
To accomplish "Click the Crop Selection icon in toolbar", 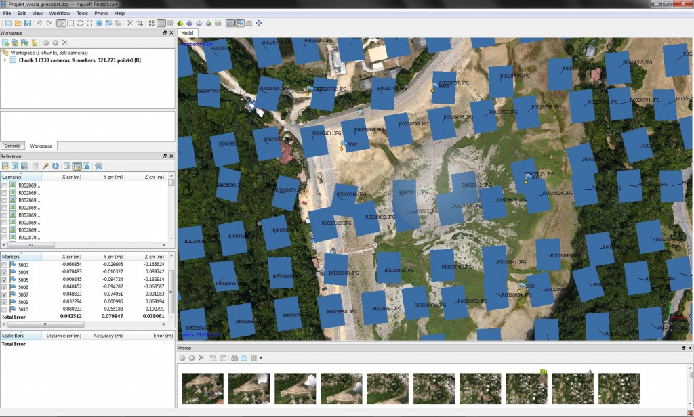I will coord(140,23).
